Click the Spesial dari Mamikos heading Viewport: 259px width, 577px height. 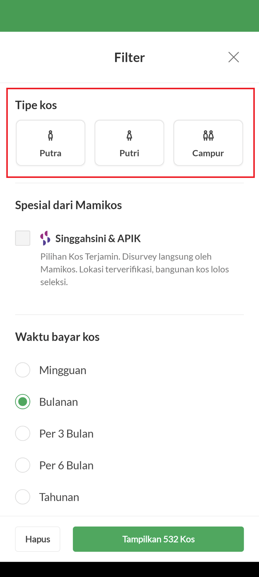[x=68, y=205]
